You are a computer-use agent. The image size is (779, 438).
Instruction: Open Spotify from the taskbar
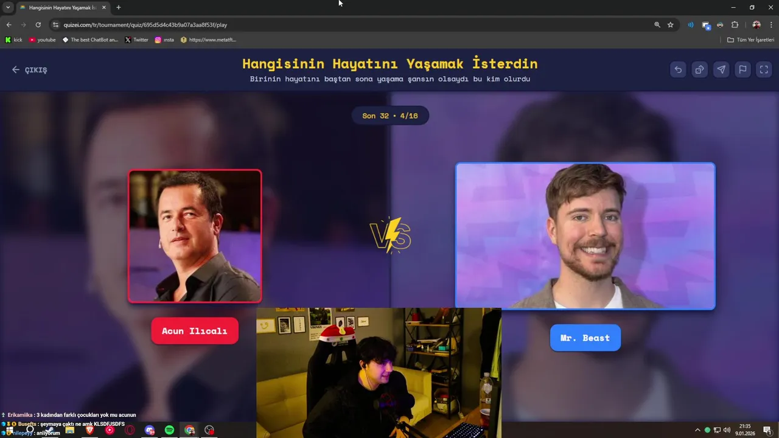click(169, 430)
